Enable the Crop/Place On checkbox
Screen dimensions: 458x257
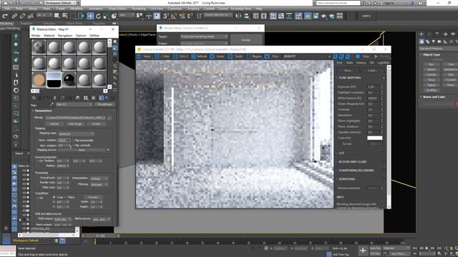(x=37, y=198)
